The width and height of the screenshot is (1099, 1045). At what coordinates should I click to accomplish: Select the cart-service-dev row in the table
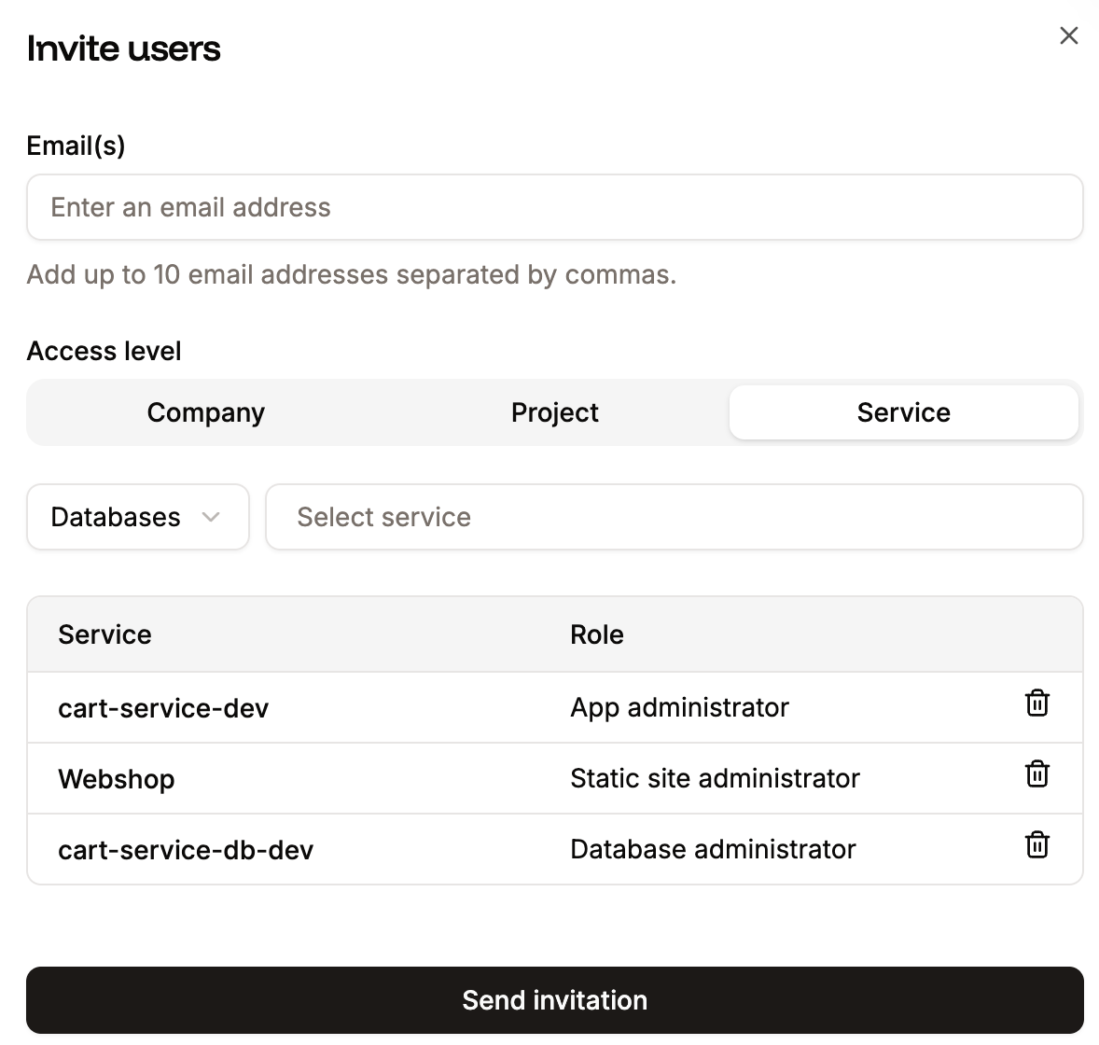(x=163, y=707)
